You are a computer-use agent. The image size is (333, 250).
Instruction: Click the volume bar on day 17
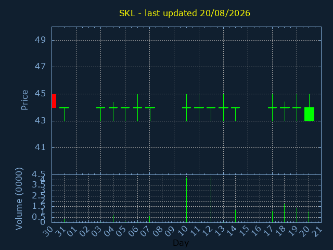click(272, 217)
